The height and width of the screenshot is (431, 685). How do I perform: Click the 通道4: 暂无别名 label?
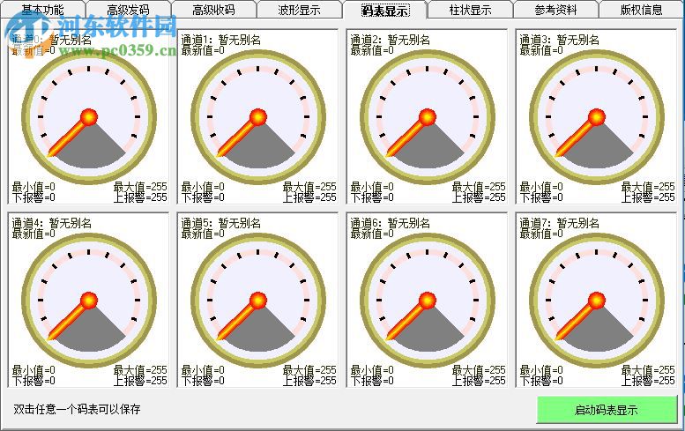click(x=51, y=223)
